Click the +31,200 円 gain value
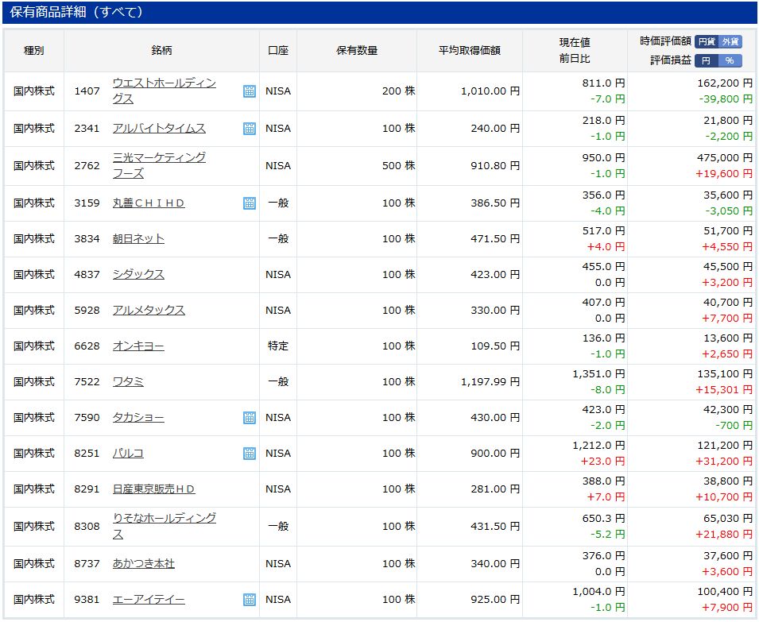The height and width of the screenshot is (622, 759). click(724, 462)
